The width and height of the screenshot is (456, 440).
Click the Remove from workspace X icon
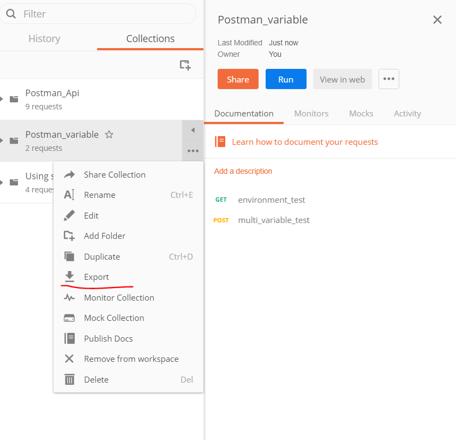69,359
